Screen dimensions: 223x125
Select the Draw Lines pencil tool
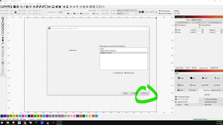[x=3, y=21]
